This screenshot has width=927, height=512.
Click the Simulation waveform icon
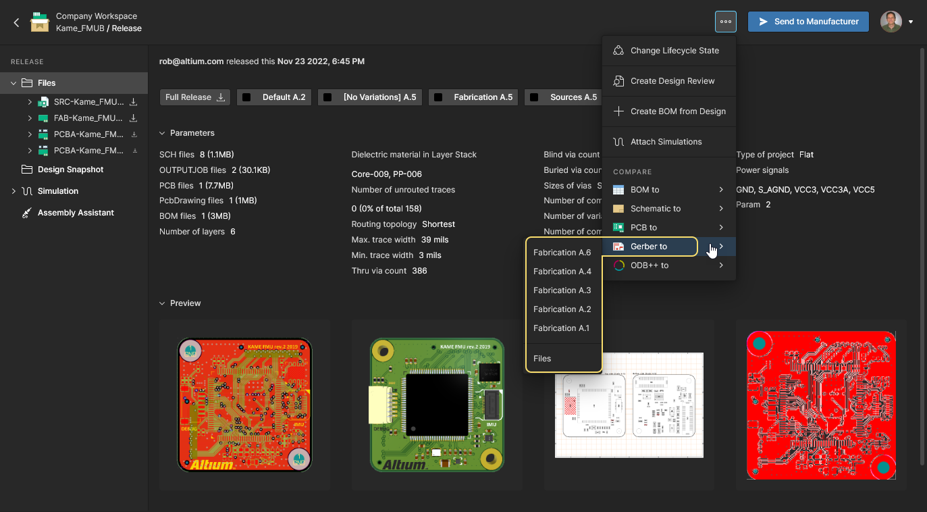coord(27,191)
